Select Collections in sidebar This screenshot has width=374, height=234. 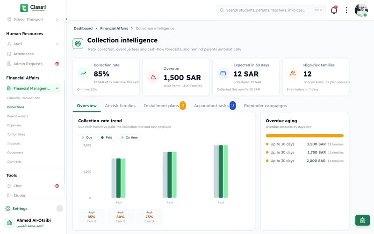coord(16,107)
